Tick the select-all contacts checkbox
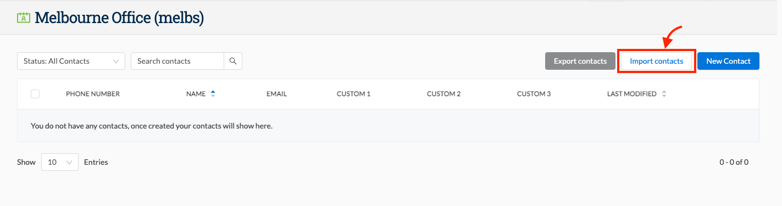The height and width of the screenshot is (206, 782). tap(35, 94)
